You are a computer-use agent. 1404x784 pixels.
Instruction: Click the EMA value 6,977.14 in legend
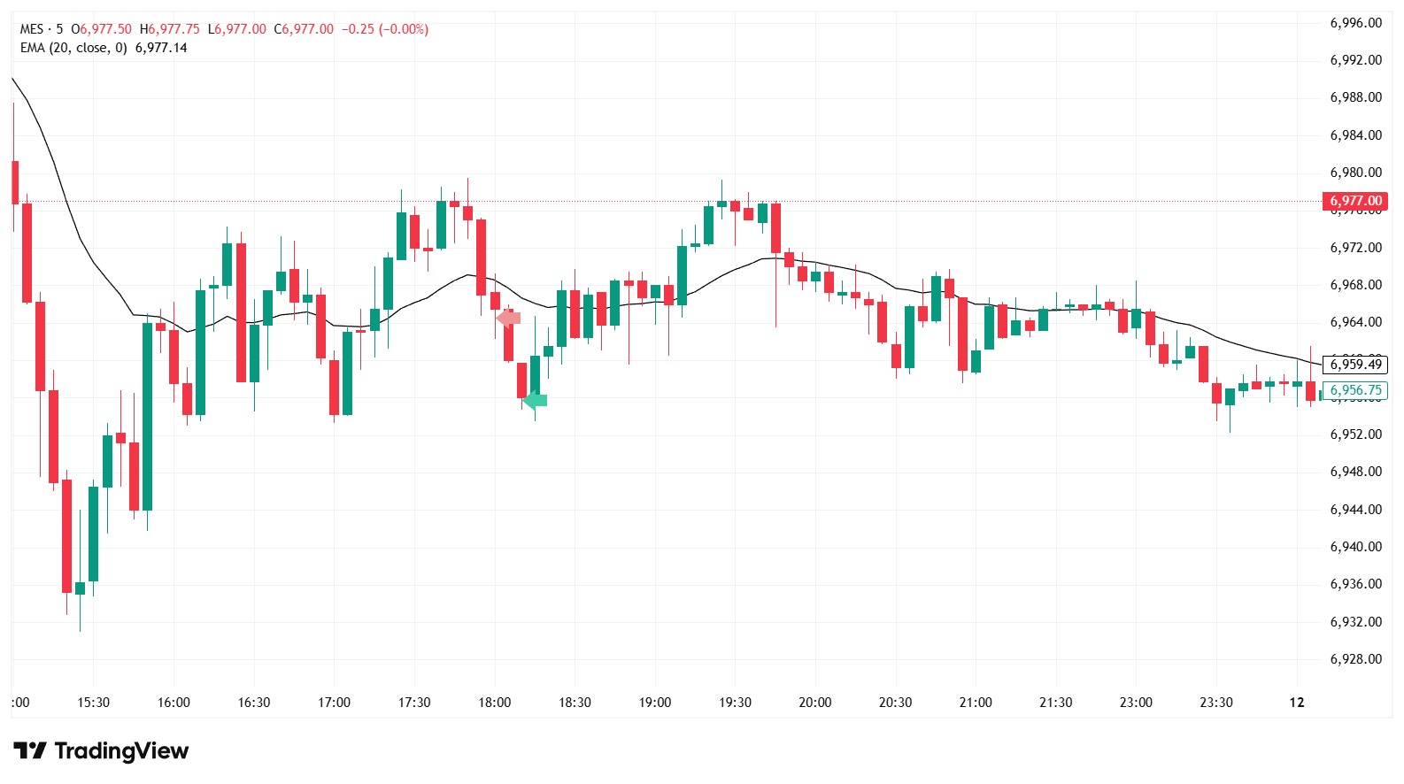[x=161, y=48]
